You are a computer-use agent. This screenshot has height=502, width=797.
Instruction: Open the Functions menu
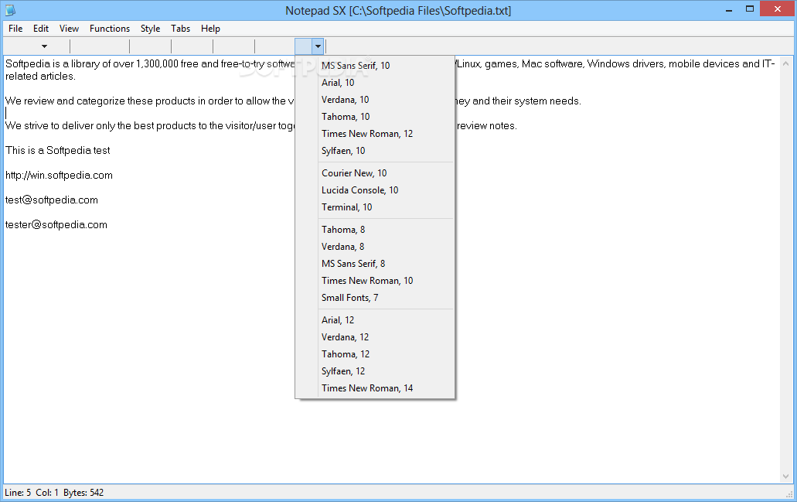tap(109, 29)
